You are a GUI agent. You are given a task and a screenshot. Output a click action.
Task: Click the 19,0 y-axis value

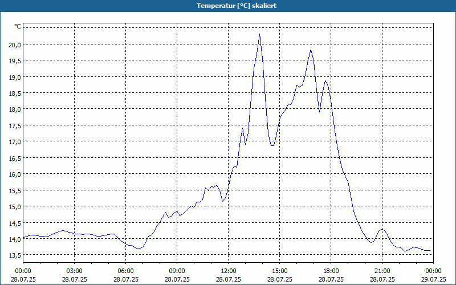16,77
